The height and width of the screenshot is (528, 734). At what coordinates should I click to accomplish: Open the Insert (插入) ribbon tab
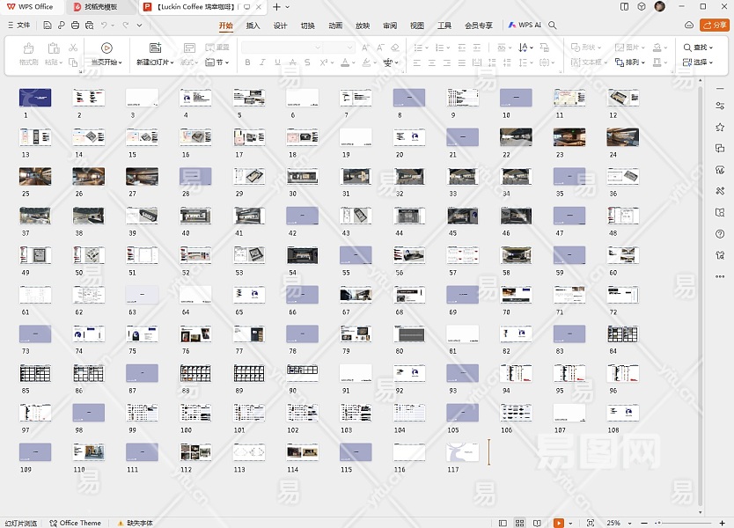[253, 26]
